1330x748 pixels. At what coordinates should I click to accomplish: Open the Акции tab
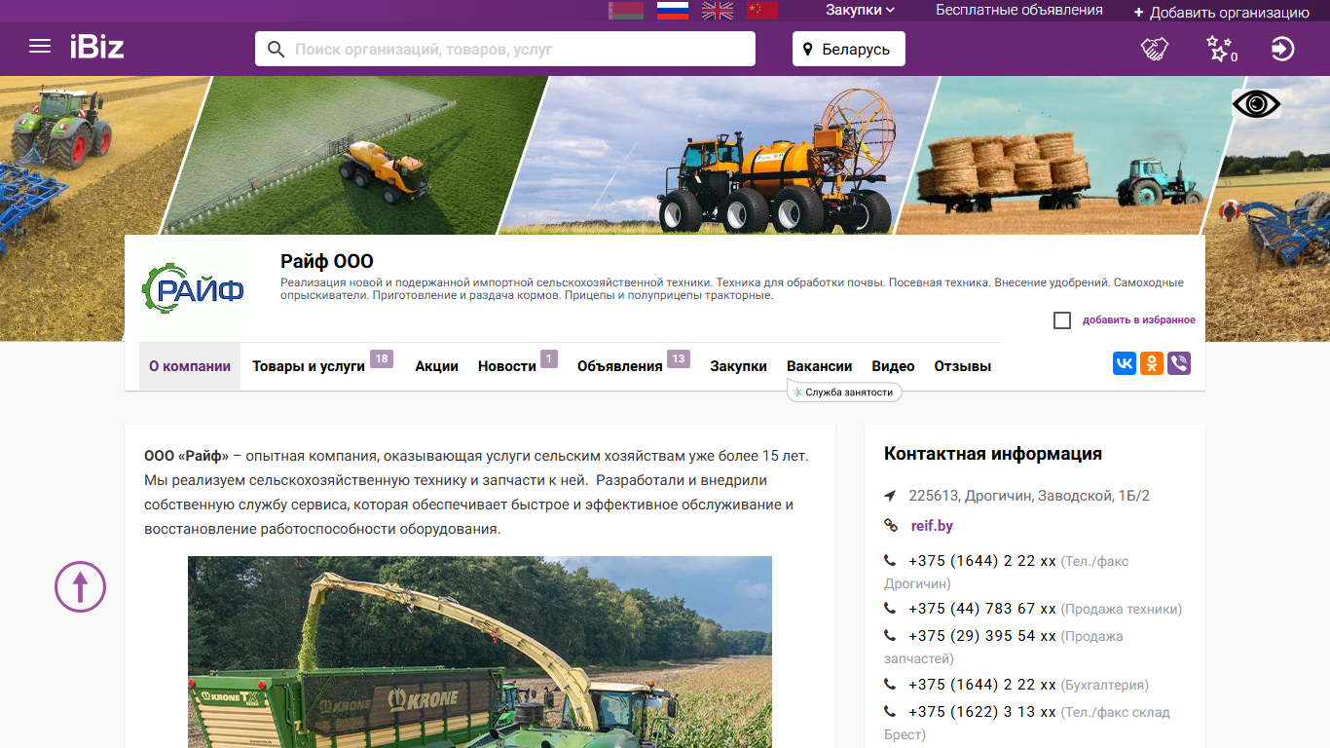click(x=436, y=366)
